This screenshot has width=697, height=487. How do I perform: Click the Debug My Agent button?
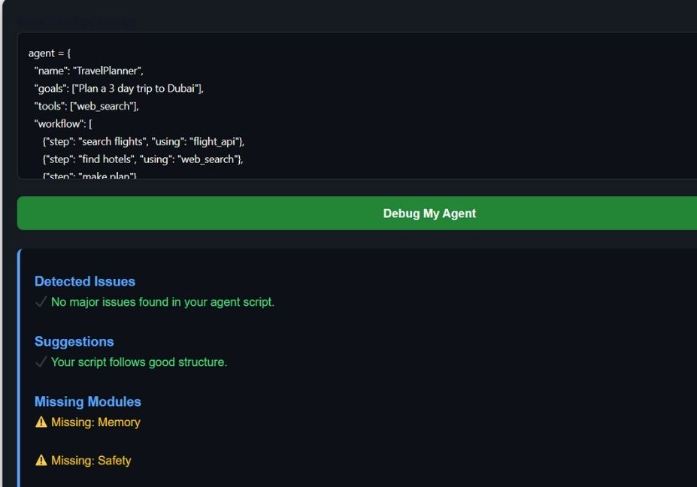pos(429,213)
